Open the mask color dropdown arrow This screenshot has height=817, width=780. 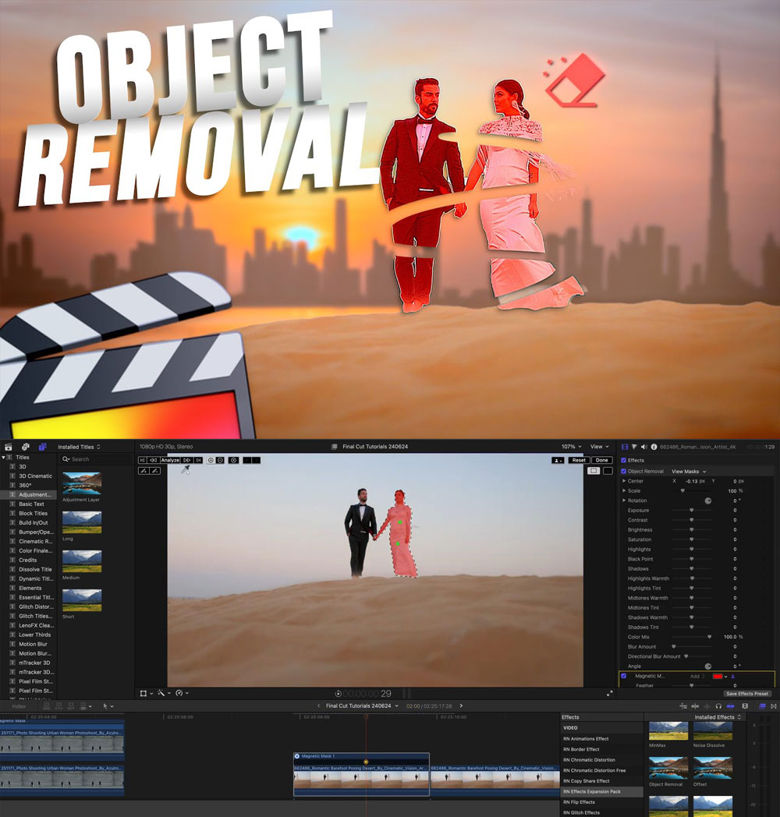coord(725,677)
